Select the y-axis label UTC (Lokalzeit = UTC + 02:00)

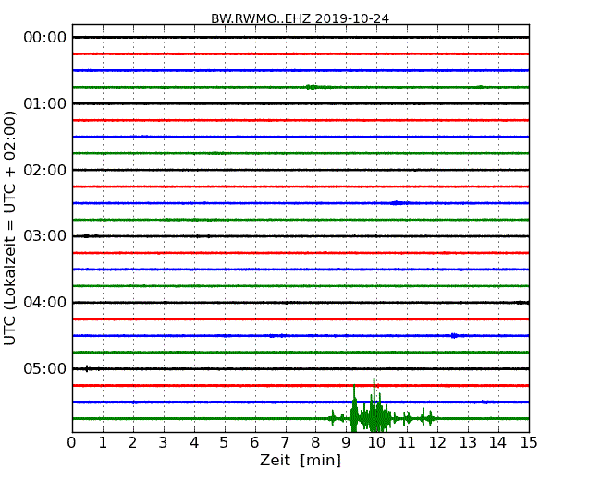coord(9,229)
